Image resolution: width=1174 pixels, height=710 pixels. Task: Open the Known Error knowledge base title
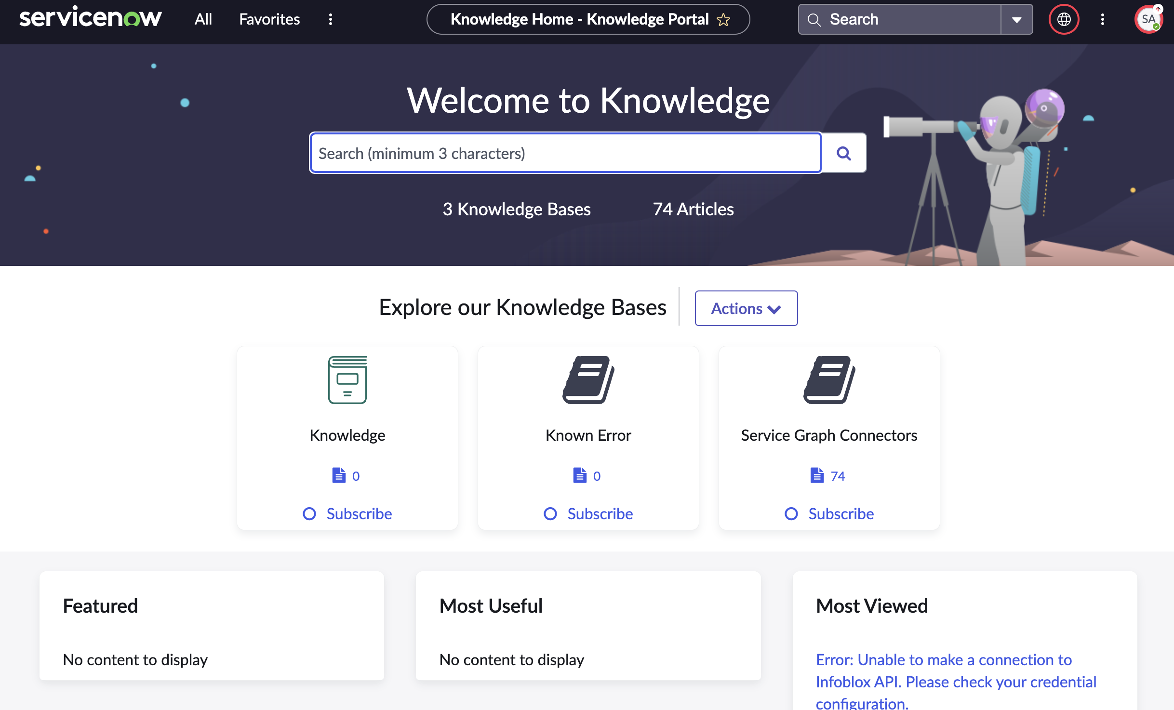coord(588,435)
